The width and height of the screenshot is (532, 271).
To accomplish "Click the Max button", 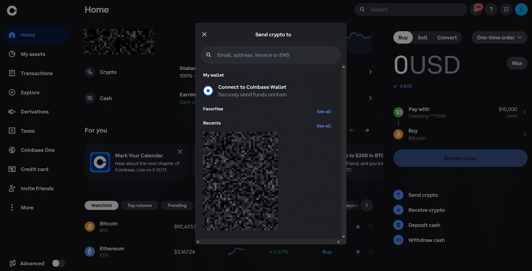I will tap(517, 63).
